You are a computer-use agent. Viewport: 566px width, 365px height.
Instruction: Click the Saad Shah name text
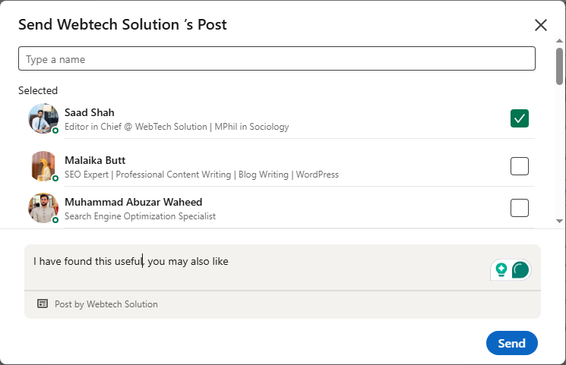[x=90, y=112]
